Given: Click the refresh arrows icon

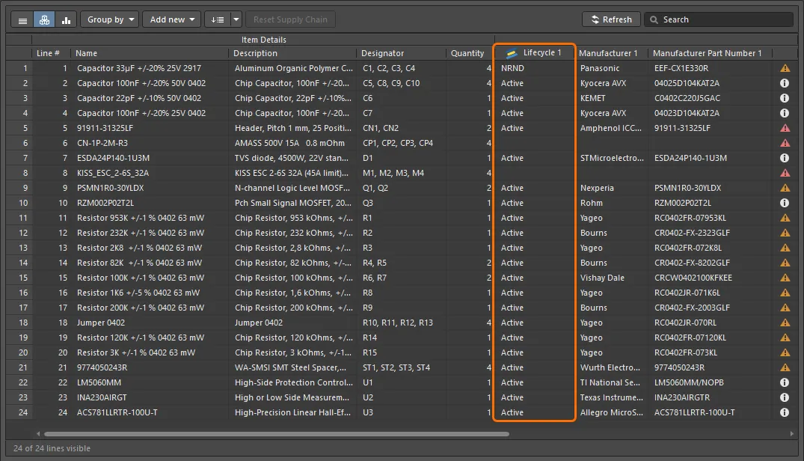Looking at the screenshot, I should click(x=595, y=20).
